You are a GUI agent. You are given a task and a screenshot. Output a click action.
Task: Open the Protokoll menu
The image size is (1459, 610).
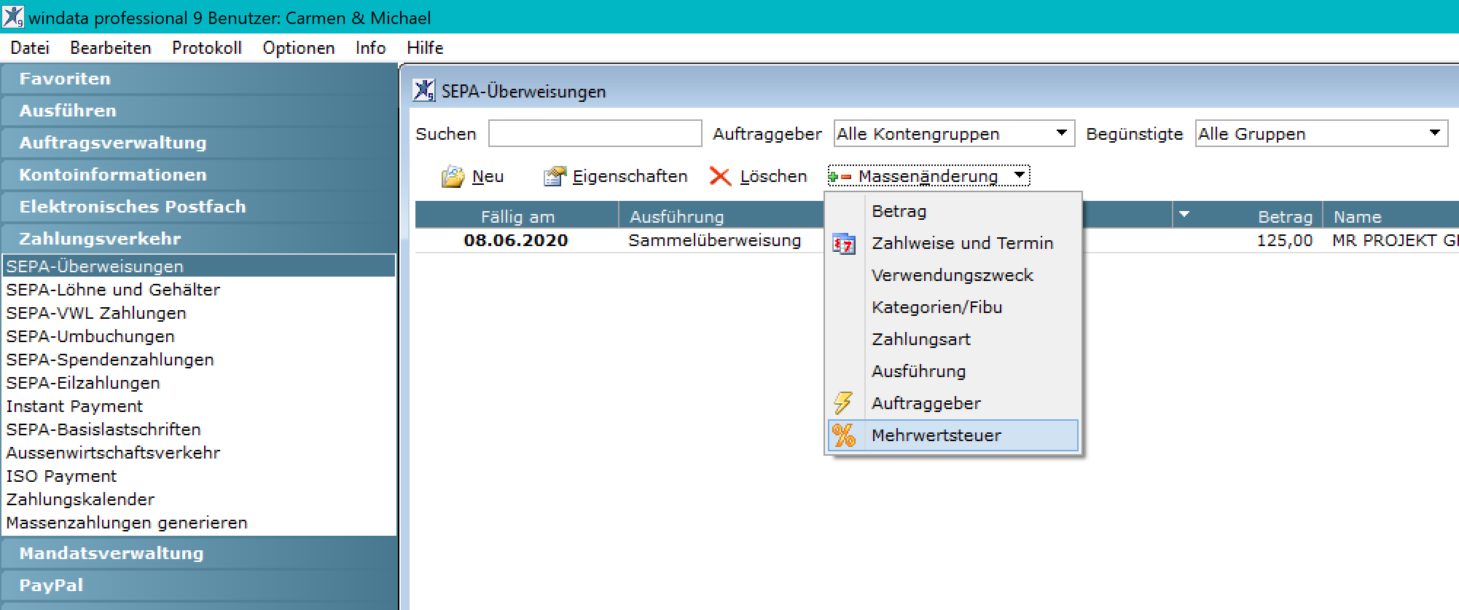207,48
